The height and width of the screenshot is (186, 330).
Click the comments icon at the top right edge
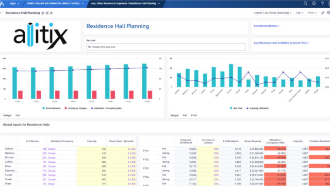tap(328, 13)
